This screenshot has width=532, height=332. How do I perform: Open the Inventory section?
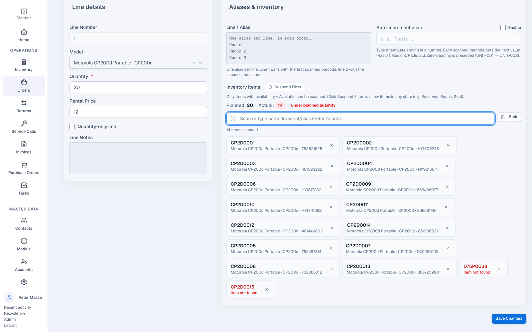(24, 65)
